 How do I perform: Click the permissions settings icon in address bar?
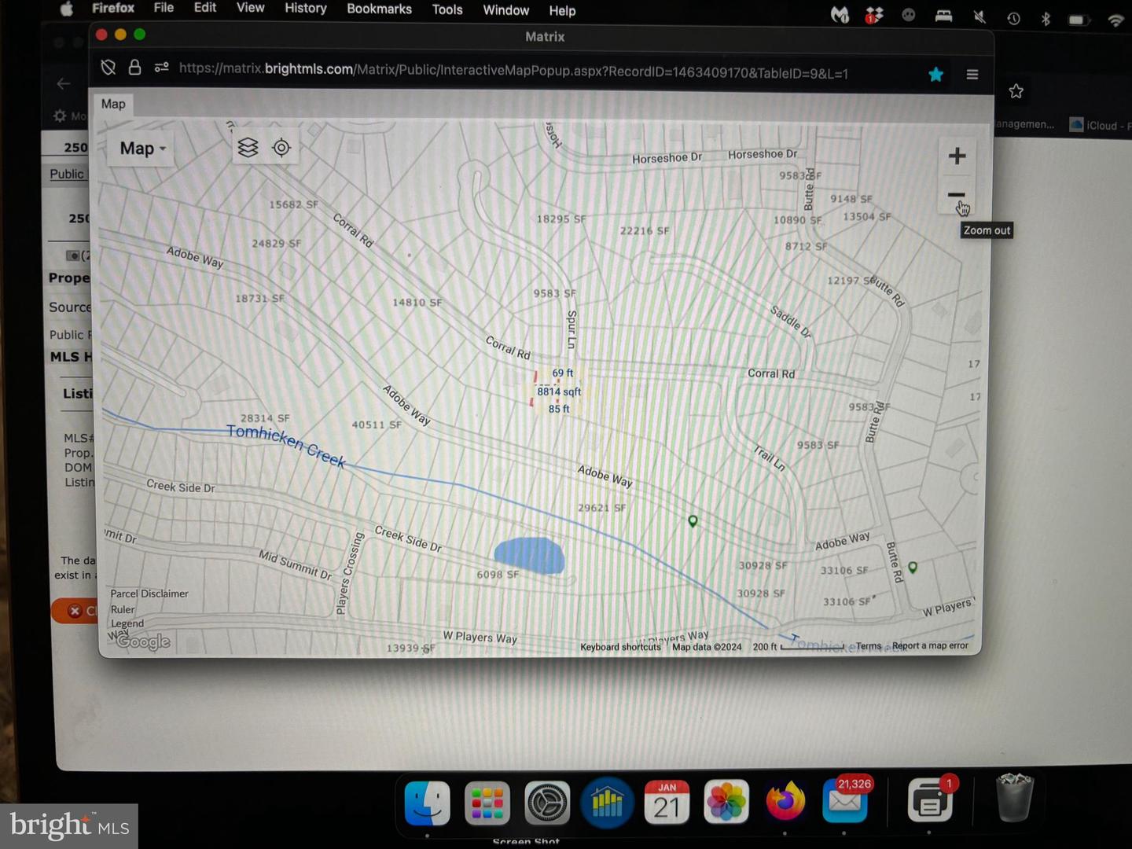(x=161, y=68)
